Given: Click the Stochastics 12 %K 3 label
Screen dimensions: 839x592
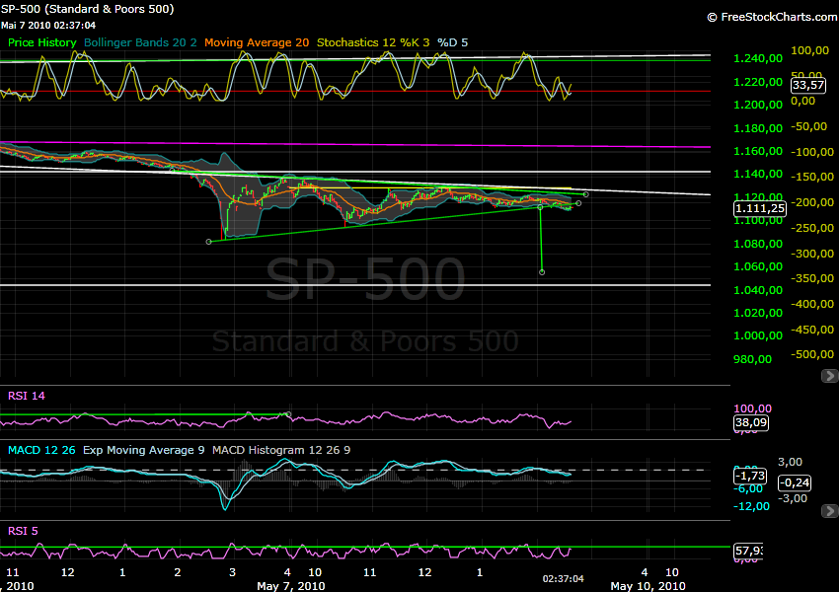Looking at the screenshot, I should pos(373,42).
